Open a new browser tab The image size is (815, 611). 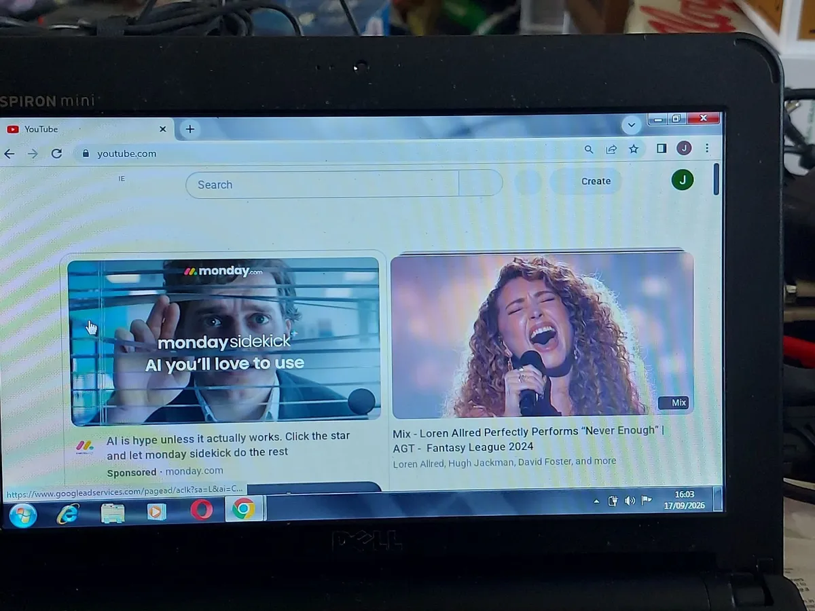tap(190, 129)
